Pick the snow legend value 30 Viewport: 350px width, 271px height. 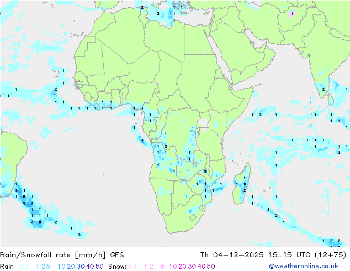192,267
